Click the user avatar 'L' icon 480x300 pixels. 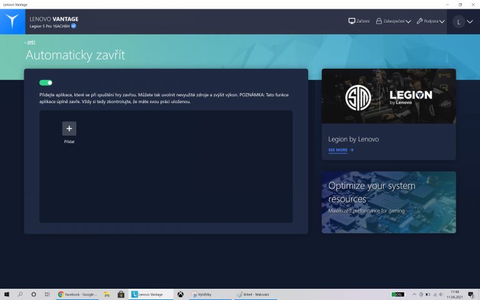point(459,22)
